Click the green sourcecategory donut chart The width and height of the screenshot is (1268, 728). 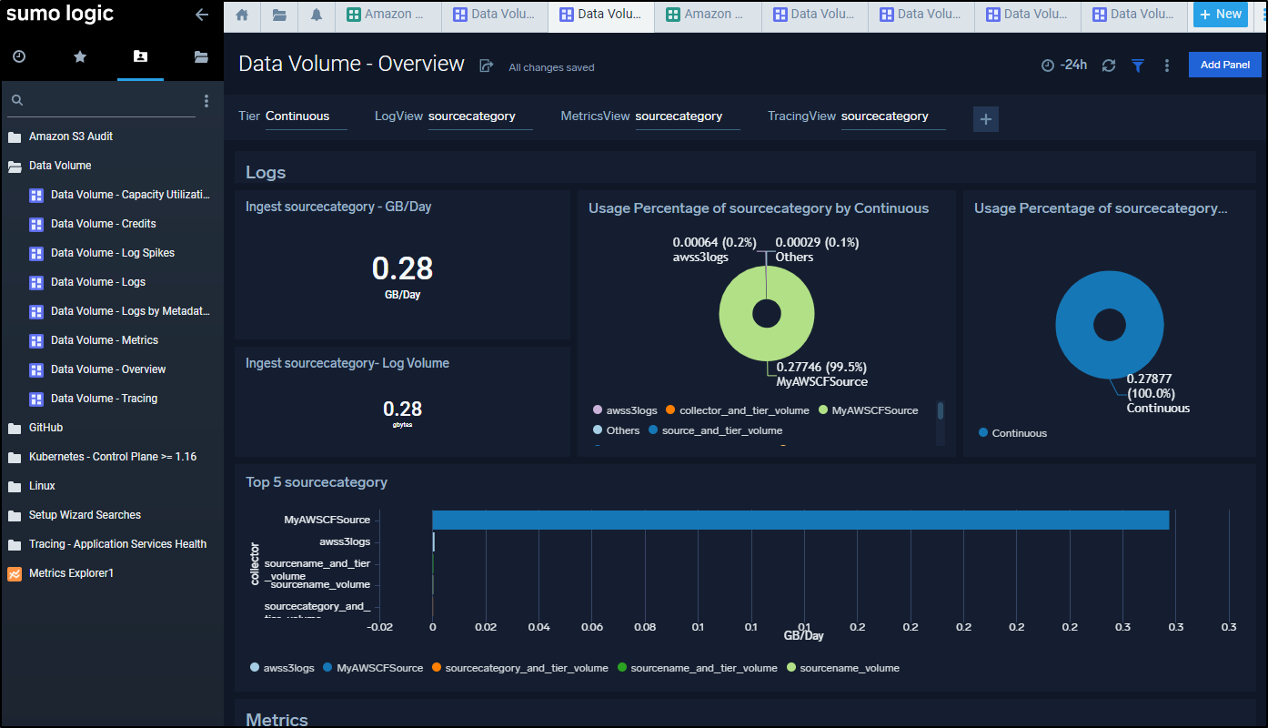tap(767, 314)
